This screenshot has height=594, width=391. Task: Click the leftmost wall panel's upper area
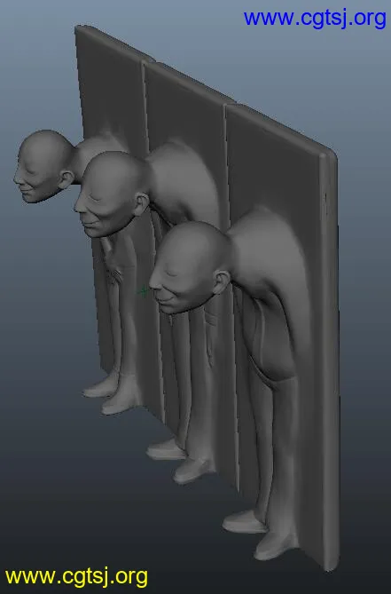110,83
